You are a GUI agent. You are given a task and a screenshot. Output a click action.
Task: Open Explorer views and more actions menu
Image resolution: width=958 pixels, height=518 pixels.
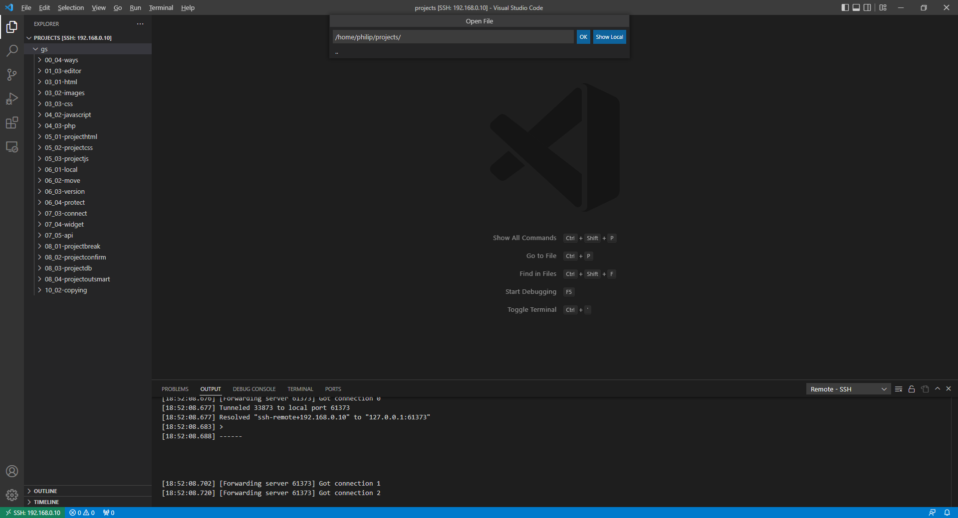140,24
